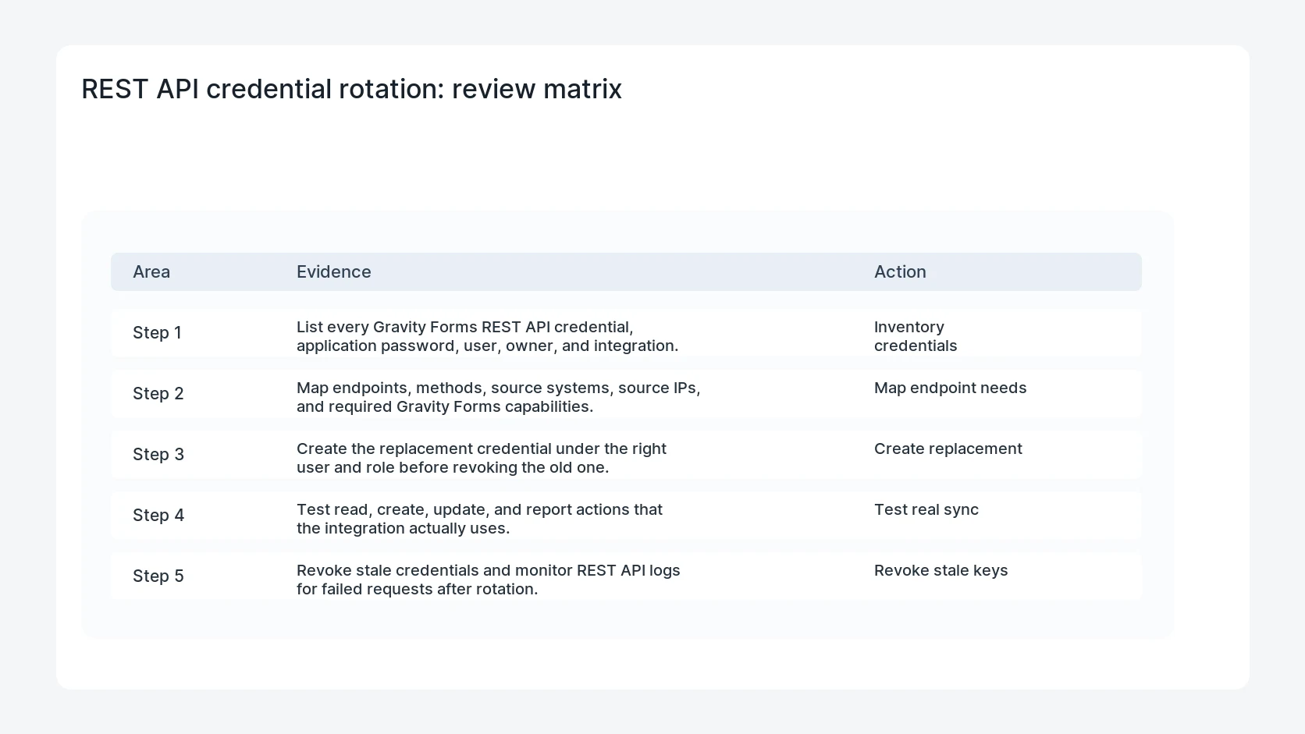Select the 'Evidence' column header
Image resolution: width=1305 pixels, height=734 pixels.
(x=333, y=271)
